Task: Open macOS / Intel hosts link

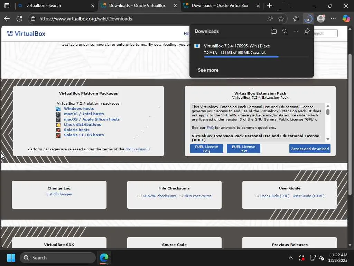Action: pyautogui.click(x=84, y=114)
